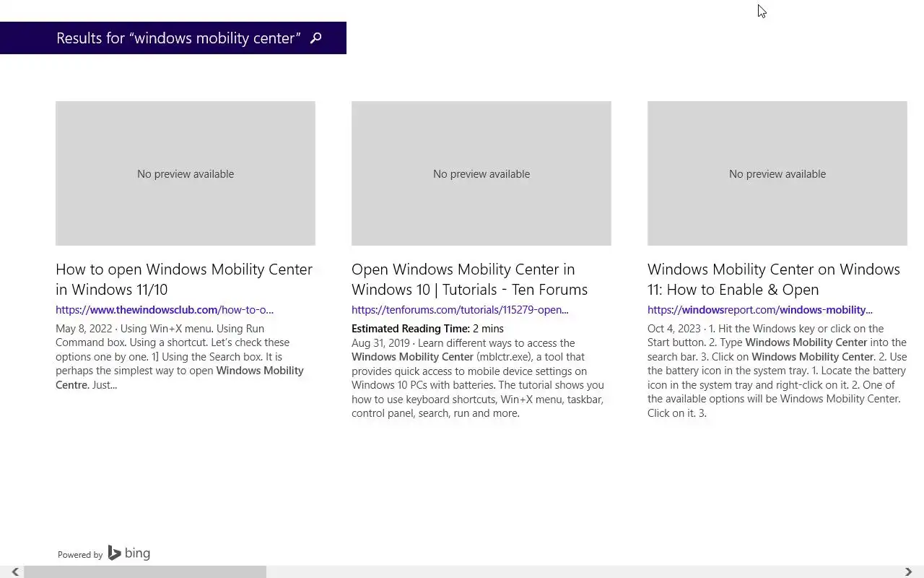The image size is (924, 578).
Task: Click the 'May 8, 2022' description snippet
Action: [x=180, y=357]
